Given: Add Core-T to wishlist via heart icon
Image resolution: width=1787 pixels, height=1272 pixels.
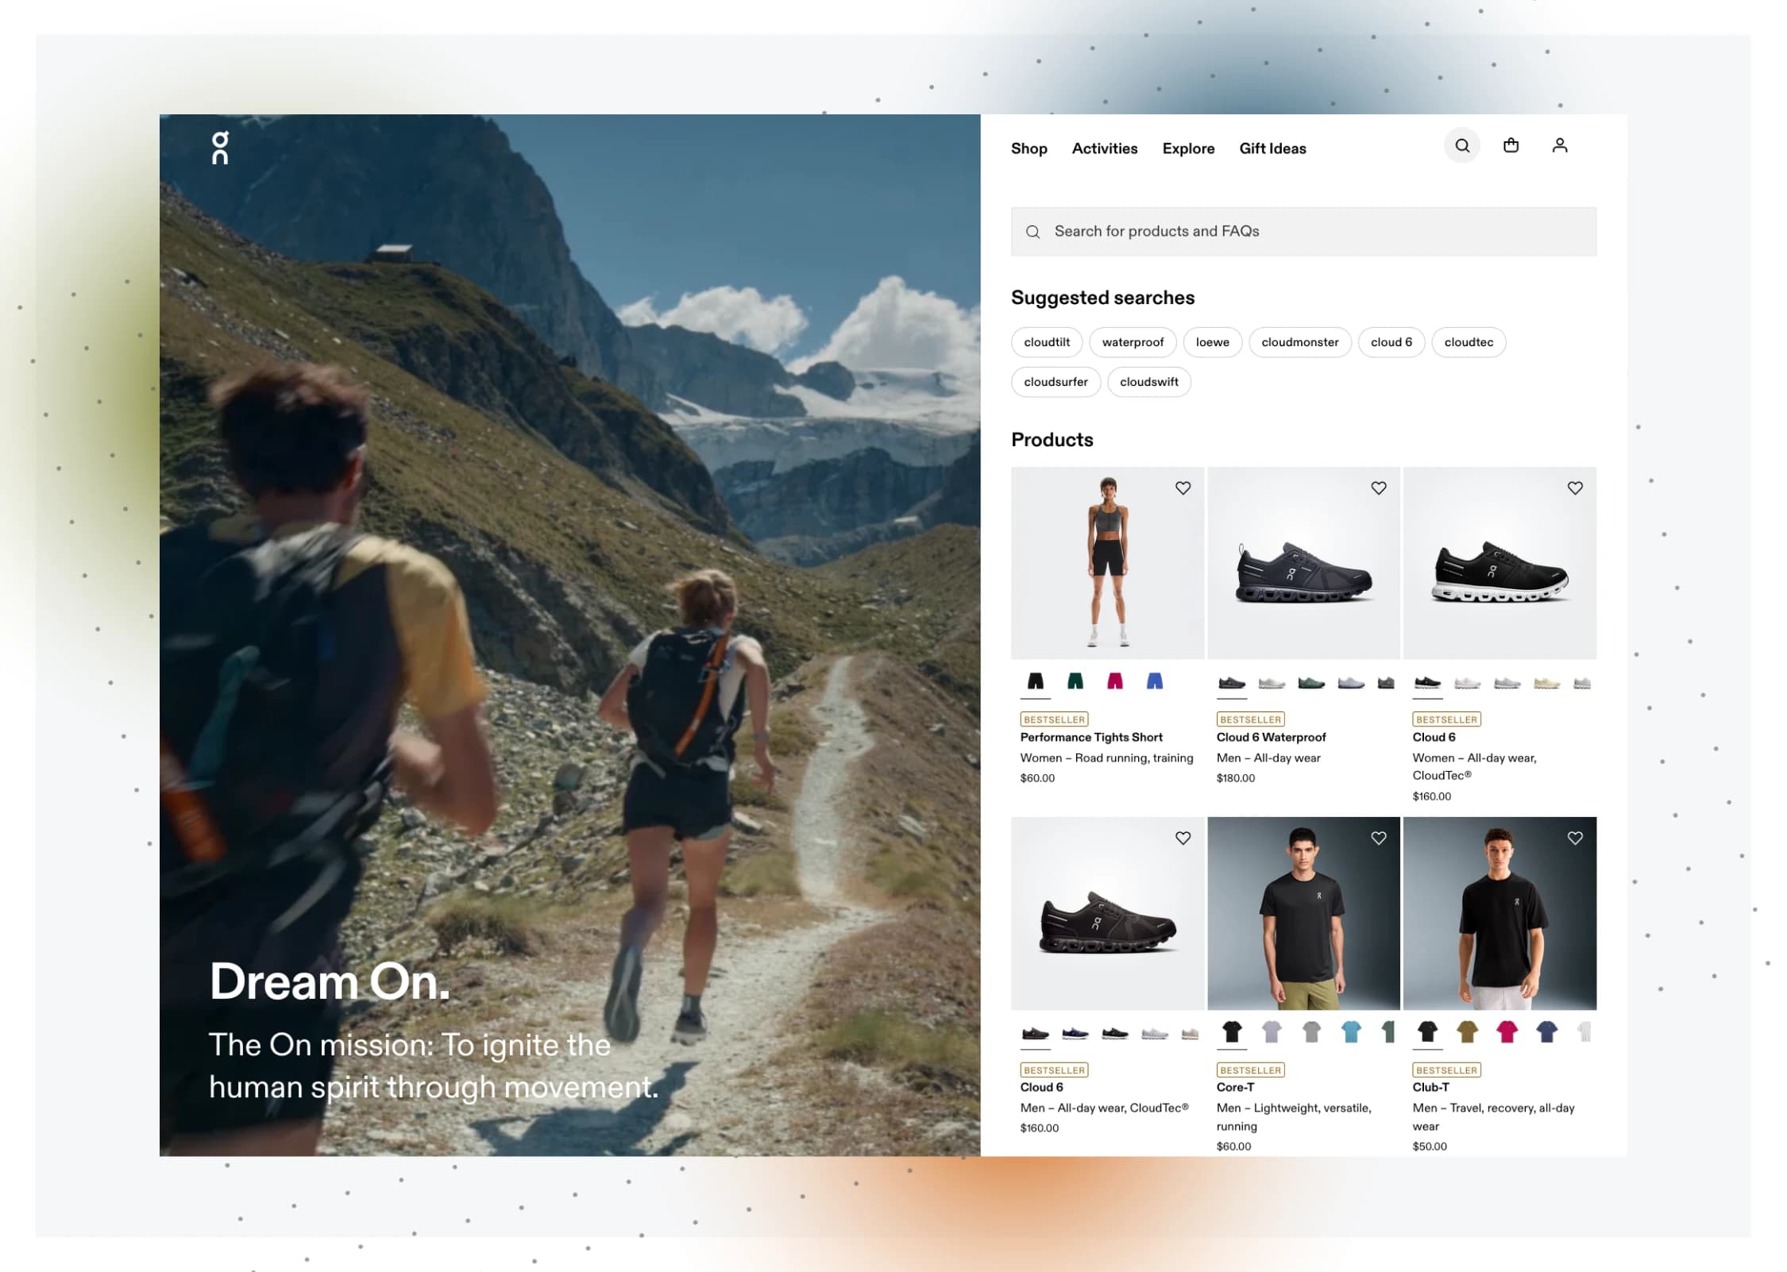Looking at the screenshot, I should pyautogui.click(x=1378, y=838).
